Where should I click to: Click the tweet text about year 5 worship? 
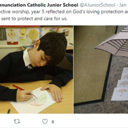tap(64, 15)
